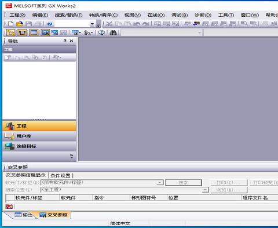Open the 在线(O) menu

(x=156, y=15)
